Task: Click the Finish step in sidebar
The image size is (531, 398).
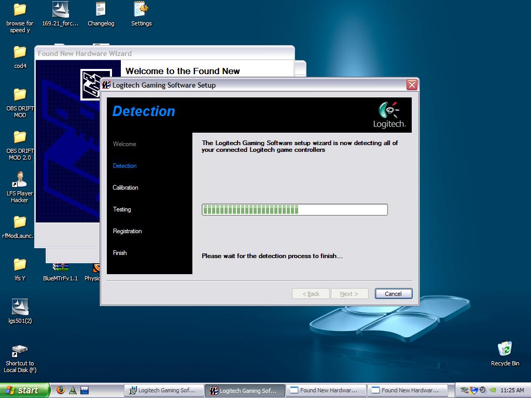Action: point(120,253)
